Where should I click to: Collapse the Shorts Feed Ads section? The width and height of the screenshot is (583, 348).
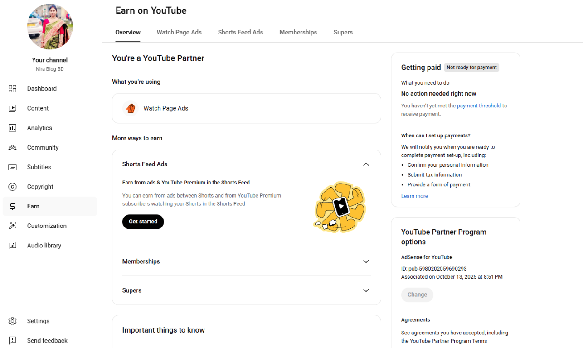[x=366, y=164]
